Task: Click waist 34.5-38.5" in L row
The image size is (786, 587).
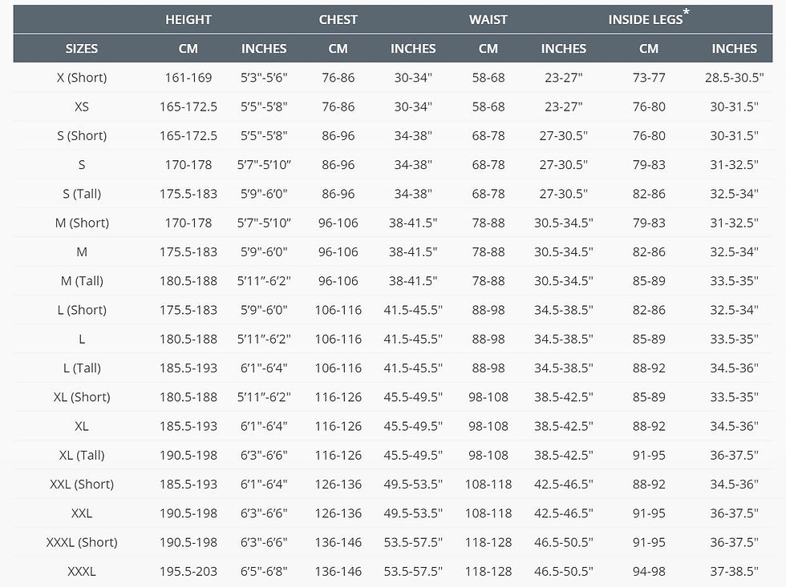Action: (x=563, y=339)
